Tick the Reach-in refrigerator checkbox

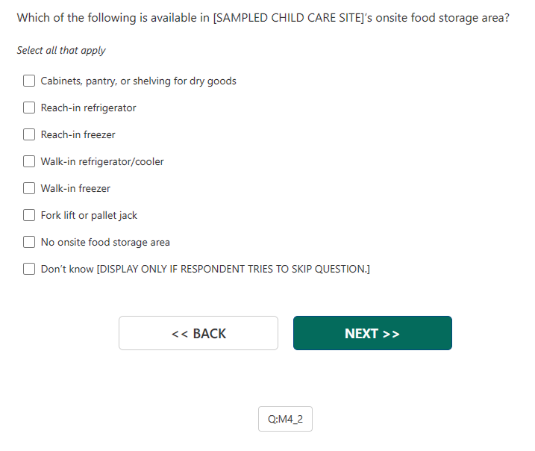pyautogui.click(x=29, y=108)
